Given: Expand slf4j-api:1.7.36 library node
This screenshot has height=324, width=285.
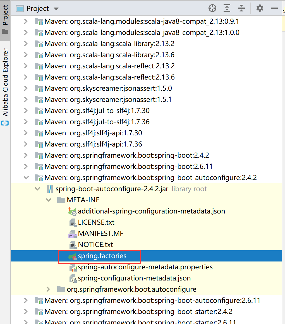Looking at the screenshot, I should [x=26, y=144].
